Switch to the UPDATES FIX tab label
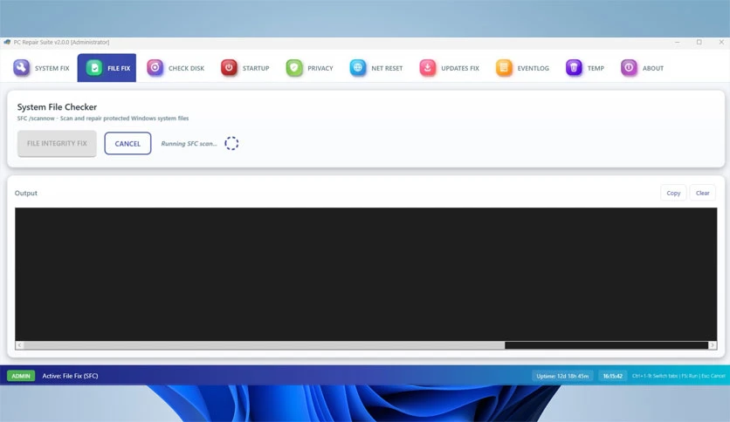Screen dimensions: 730x422 [460, 68]
